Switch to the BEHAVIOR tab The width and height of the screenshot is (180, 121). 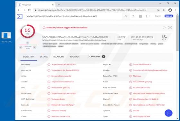click(x=74, y=57)
